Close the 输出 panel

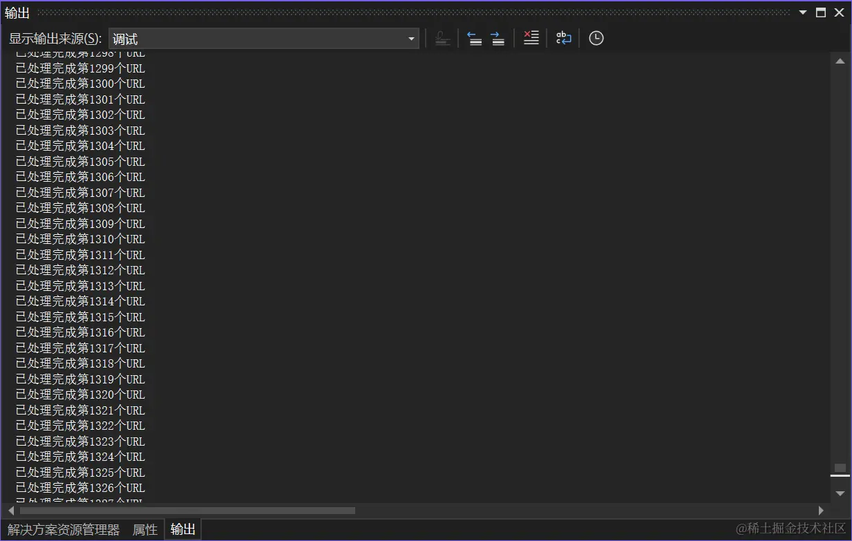(x=838, y=12)
